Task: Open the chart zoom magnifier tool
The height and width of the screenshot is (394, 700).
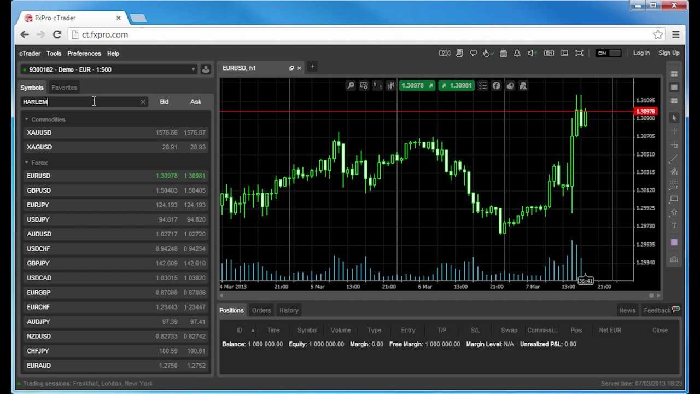Action: click(351, 86)
